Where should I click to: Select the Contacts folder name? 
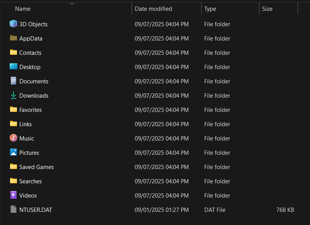[x=30, y=53]
